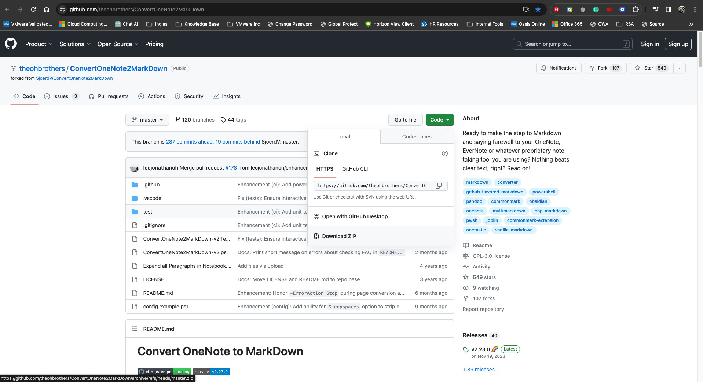Click the Open with GitHub Desktop icon
This screenshot has width=703, height=382.
[316, 216]
